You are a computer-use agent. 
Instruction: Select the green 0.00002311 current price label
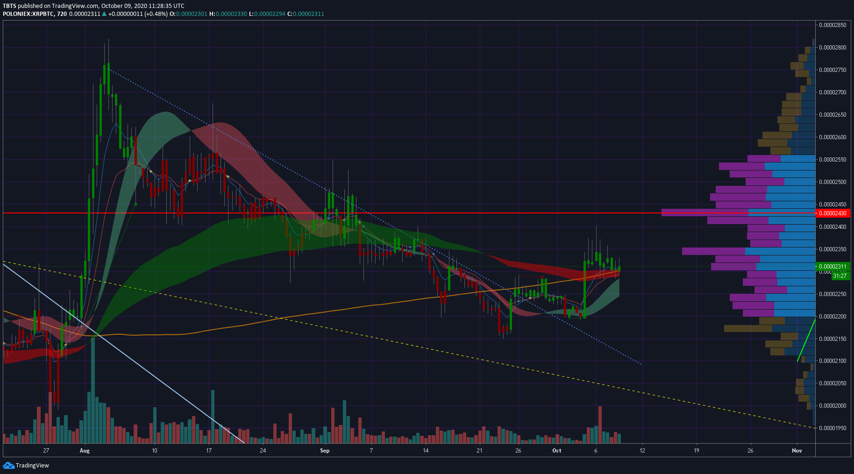tap(833, 267)
